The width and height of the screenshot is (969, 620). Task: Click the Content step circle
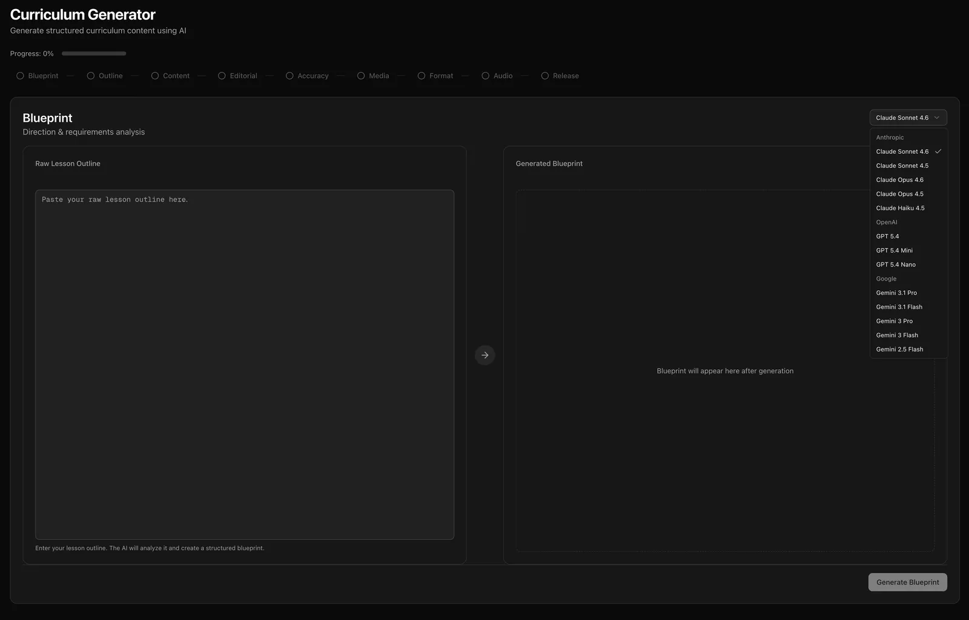point(155,76)
